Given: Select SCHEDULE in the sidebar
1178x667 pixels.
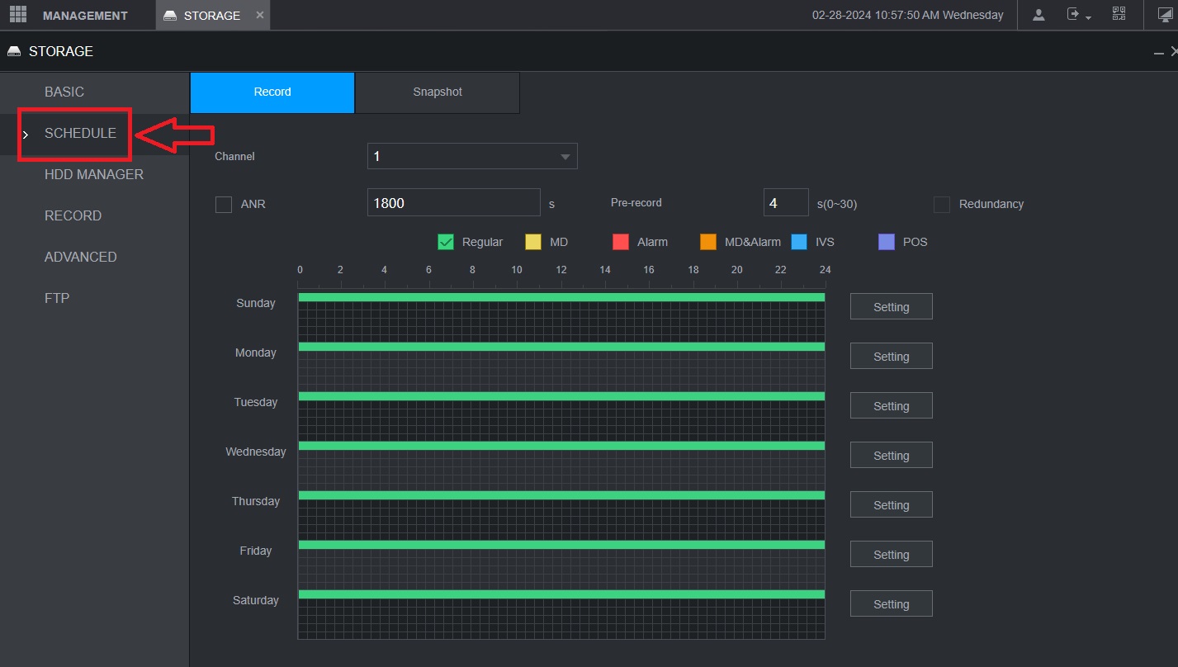Looking at the screenshot, I should click(80, 133).
